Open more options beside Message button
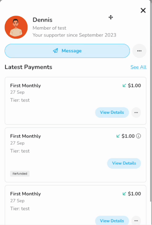The height and width of the screenshot is (225, 152). (x=139, y=51)
